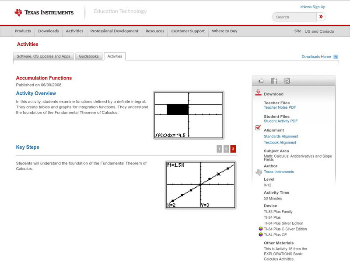Click the Alignment checkmark icon
350x261 pixels.
click(258, 127)
